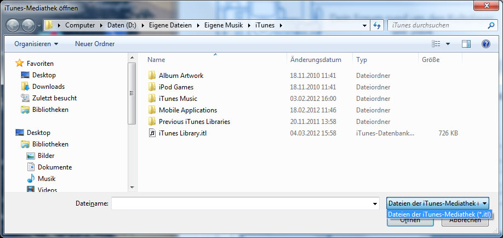
Task: Toggle the preview pane button
Action: coord(466,44)
